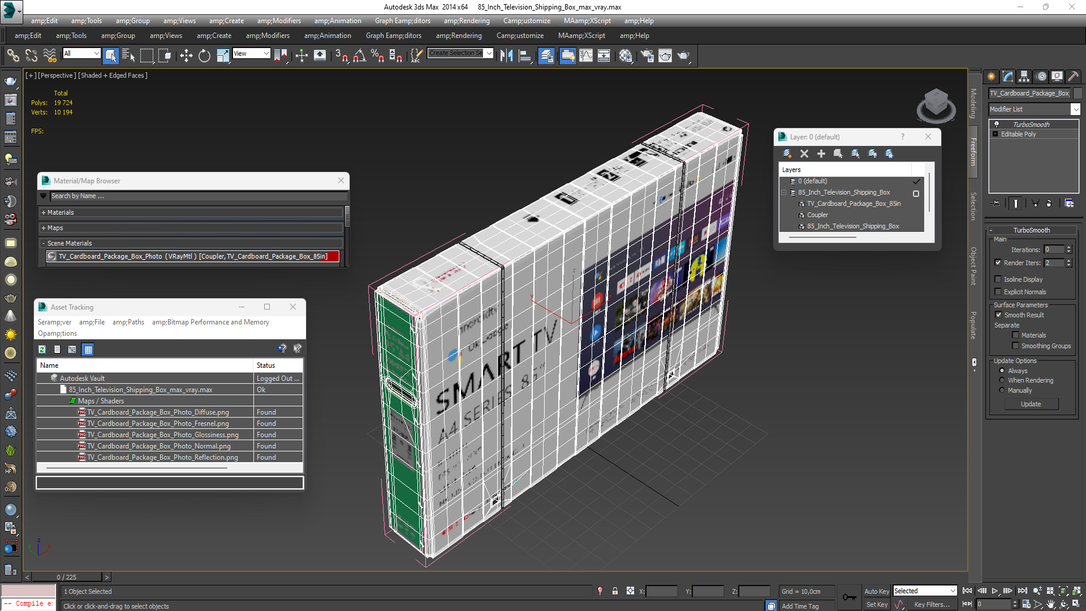The width and height of the screenshot is (1086, 611).
Task: Click the Key Filters button
Action: click(x=932, y=605)
